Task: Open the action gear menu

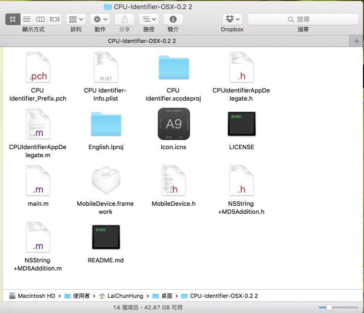Action: pyautogui.click(x=100, y=19)
